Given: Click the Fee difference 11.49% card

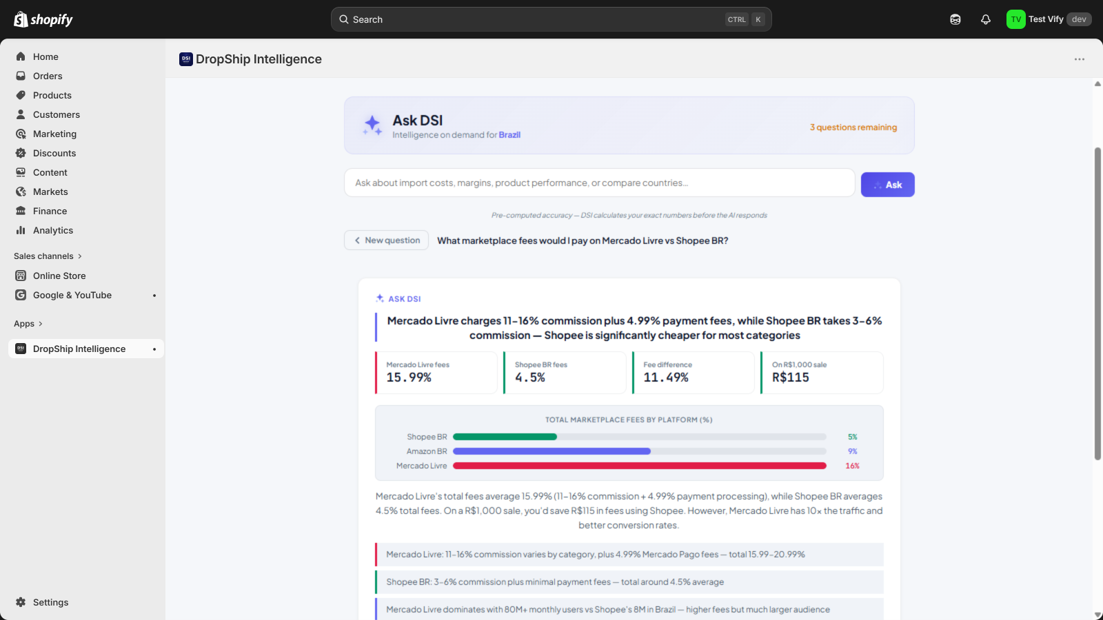Looking at the screenshot, I should (694, 373).
